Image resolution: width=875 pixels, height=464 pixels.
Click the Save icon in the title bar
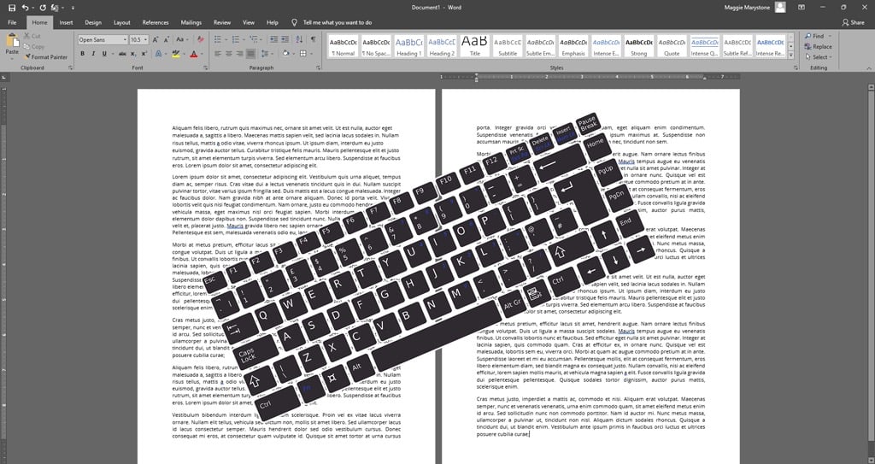pos(12,8)
